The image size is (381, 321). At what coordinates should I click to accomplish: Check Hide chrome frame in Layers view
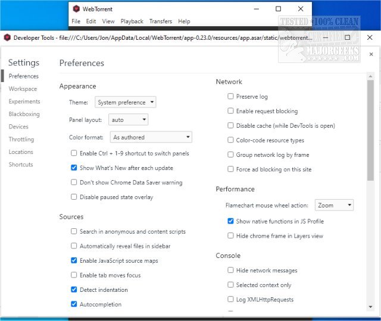tap(230, 235)
